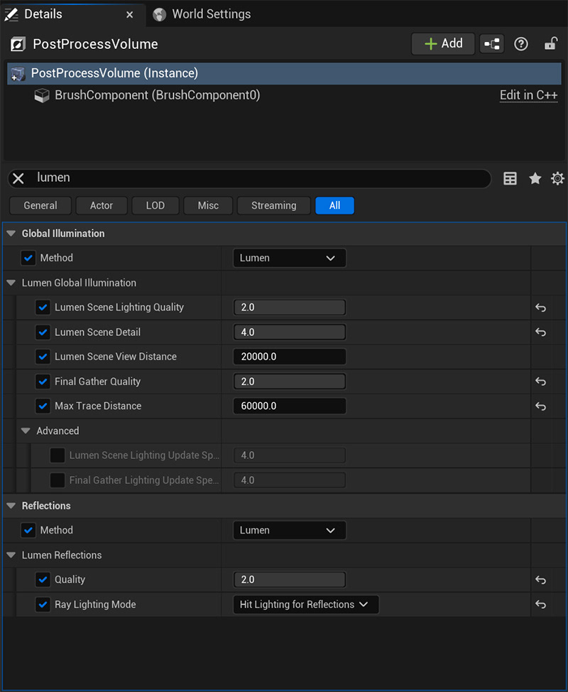Reset Max Trace Distance to default
568x692 pixels.
[540, 406]
